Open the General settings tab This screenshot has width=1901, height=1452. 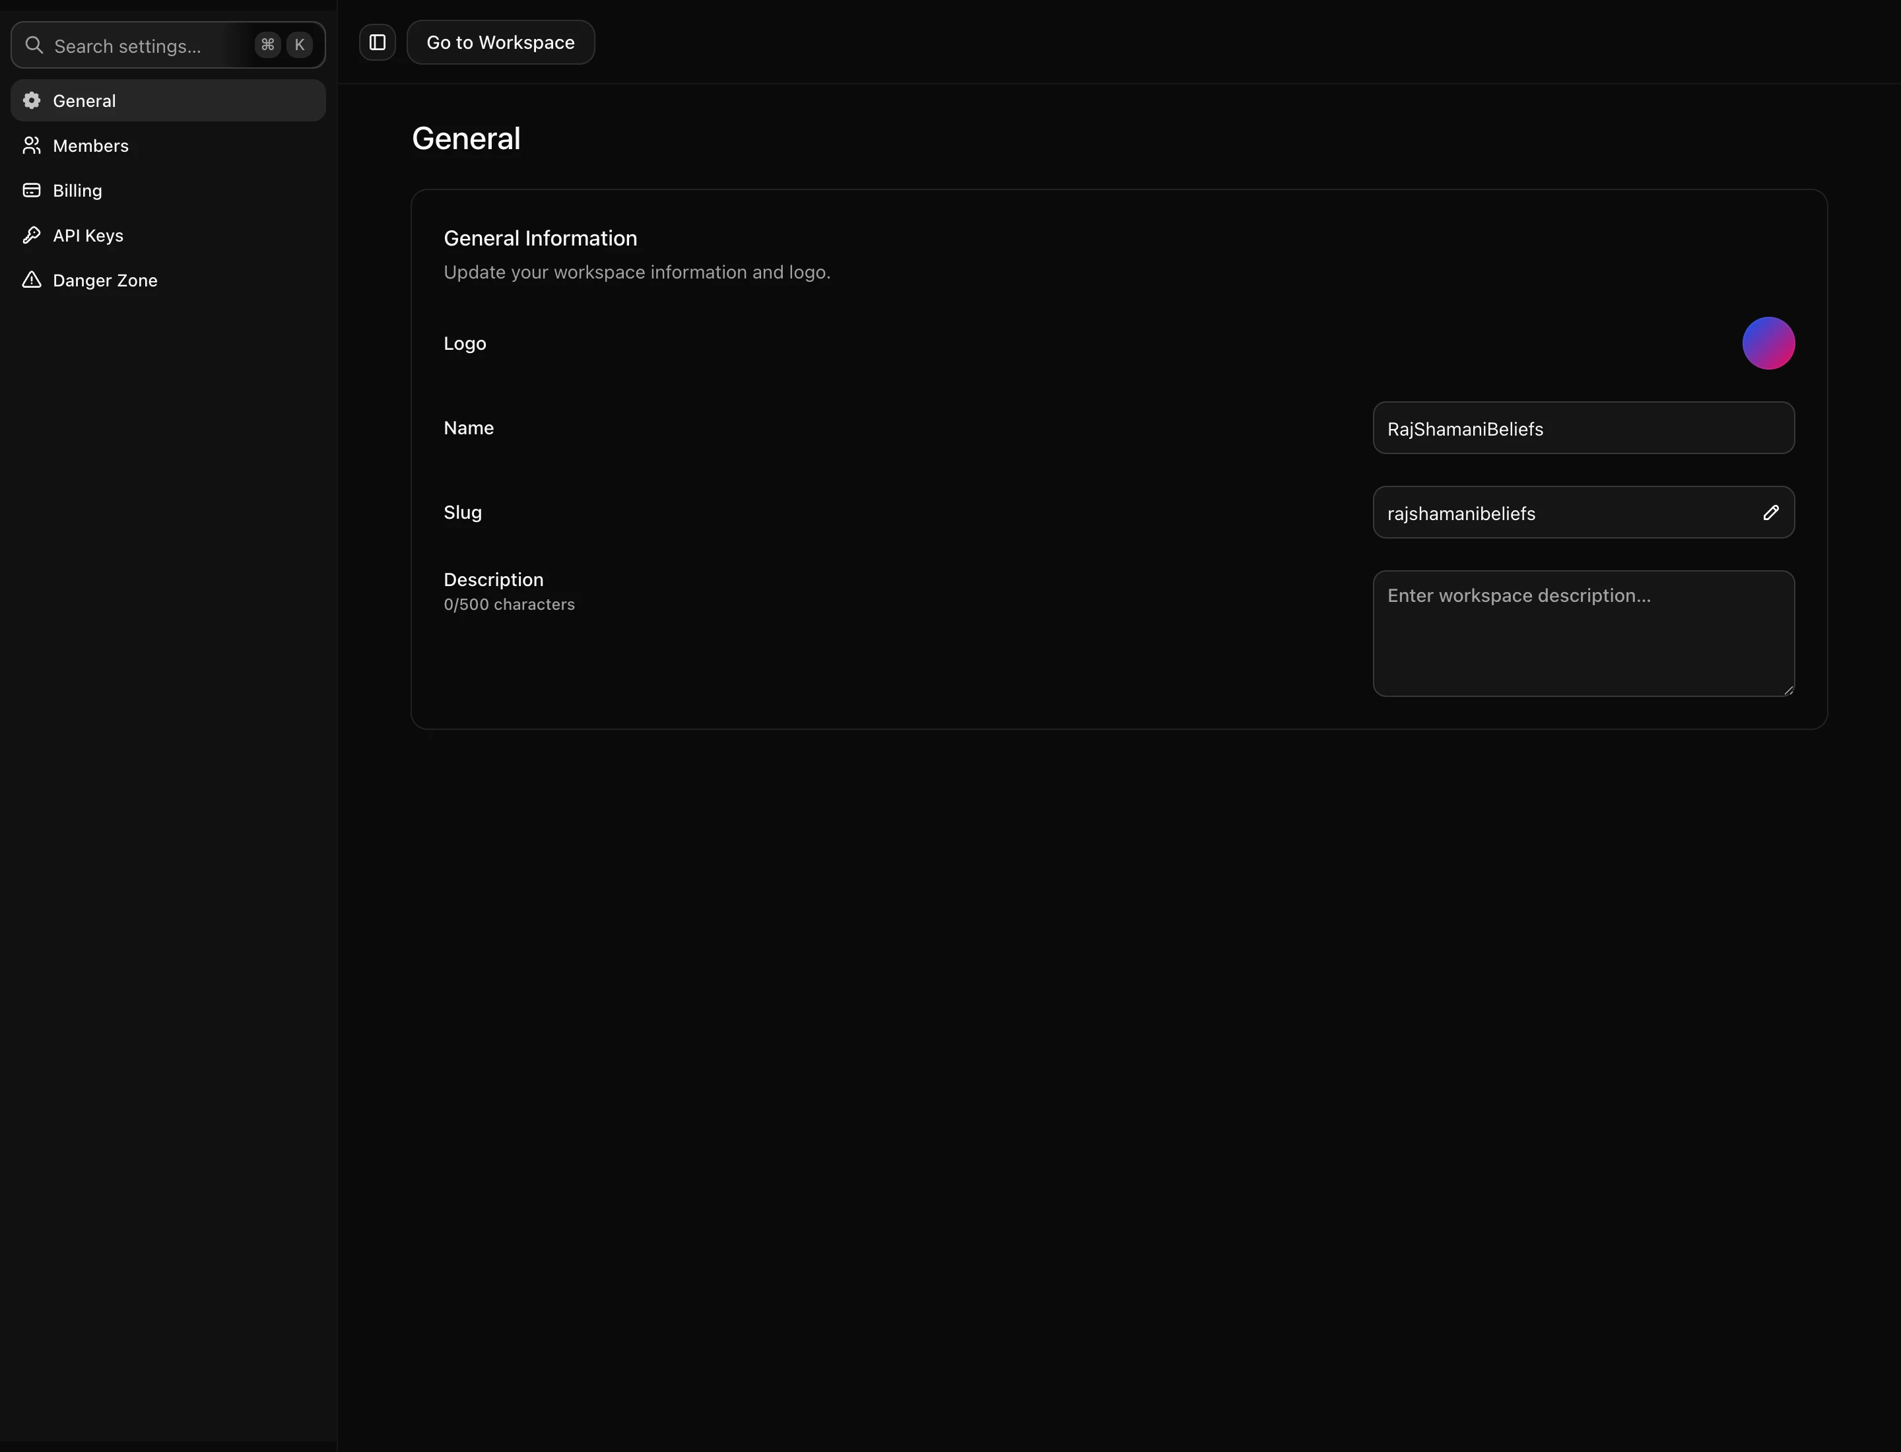[168, 100]
